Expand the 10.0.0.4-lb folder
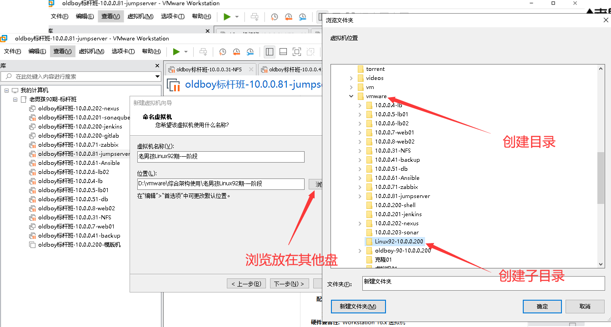The height and width of the screenshot is (327, 611). coord(360,105)
